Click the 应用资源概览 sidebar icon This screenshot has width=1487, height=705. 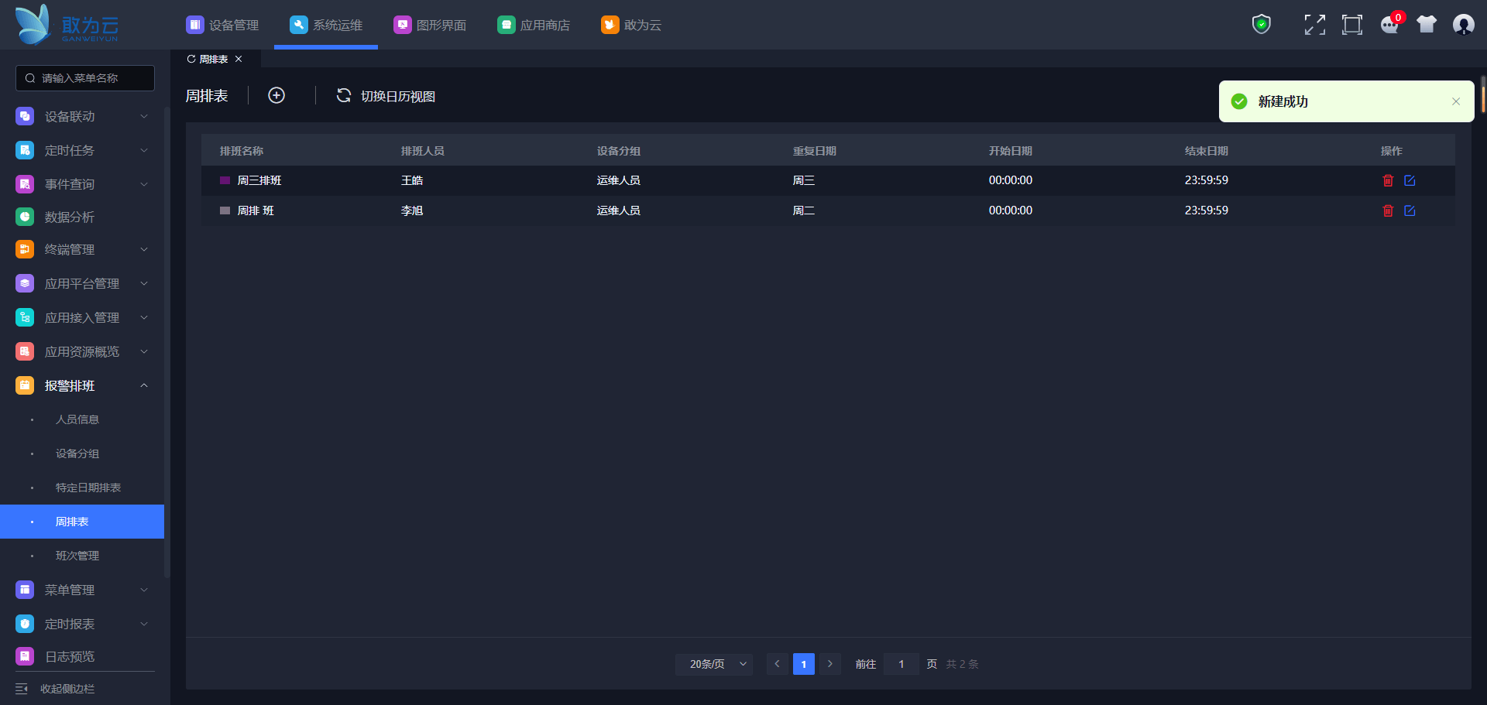[x=25, y=351]
